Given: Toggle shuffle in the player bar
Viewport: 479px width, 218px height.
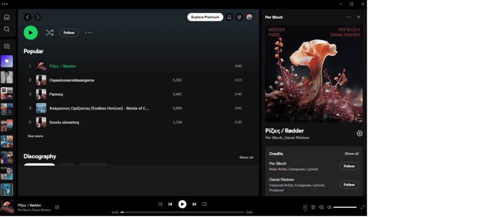Looking at the screenshot, I should click(x=160, y=204).
